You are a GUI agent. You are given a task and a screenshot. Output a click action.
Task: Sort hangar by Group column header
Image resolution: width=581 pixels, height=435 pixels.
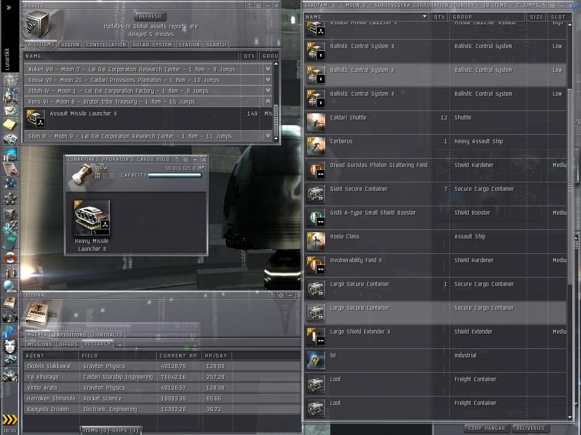coord(487,16)
